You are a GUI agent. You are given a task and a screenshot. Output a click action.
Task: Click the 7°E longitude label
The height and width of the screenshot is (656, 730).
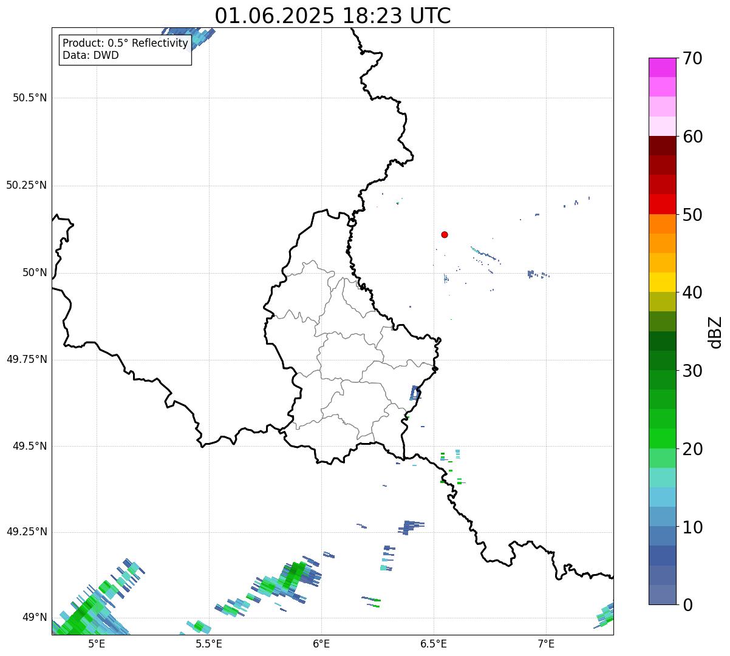click(x=546, y=643)
